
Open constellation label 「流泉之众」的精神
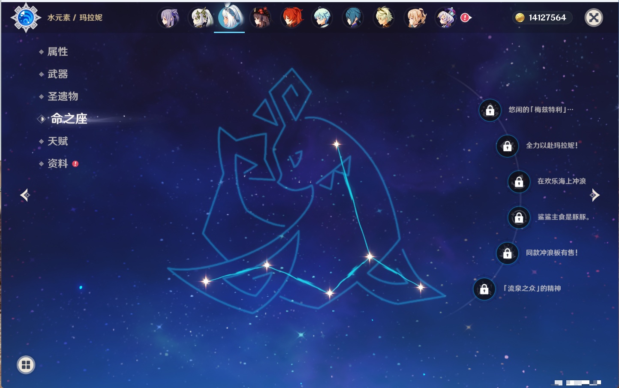532,288
